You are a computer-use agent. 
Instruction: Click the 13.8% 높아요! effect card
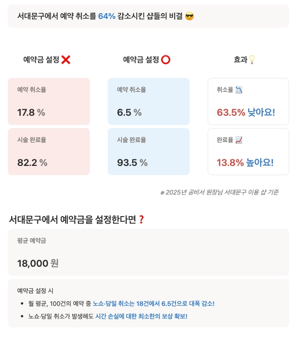click(248, 152)
